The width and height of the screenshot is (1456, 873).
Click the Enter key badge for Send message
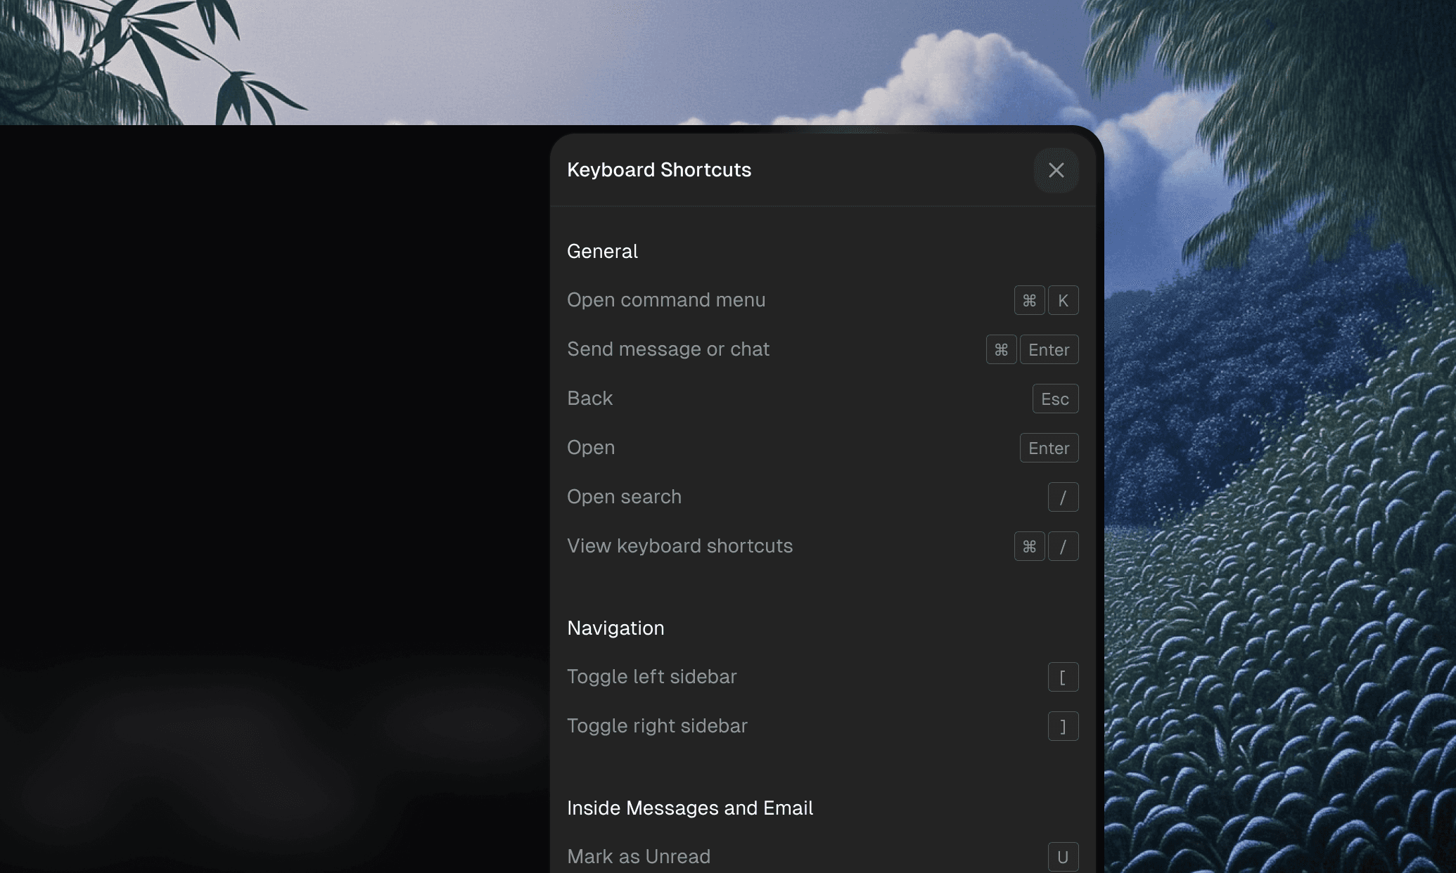(x=1049, y=349)
